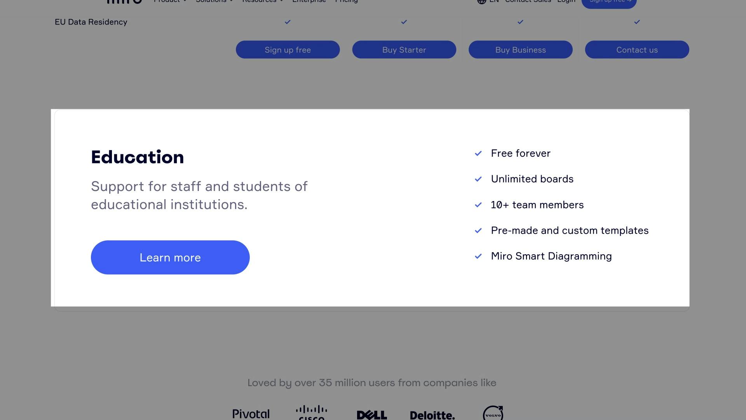Click the Volvo company logo
The width and height of the screenshot is (746, 420).
494,413
